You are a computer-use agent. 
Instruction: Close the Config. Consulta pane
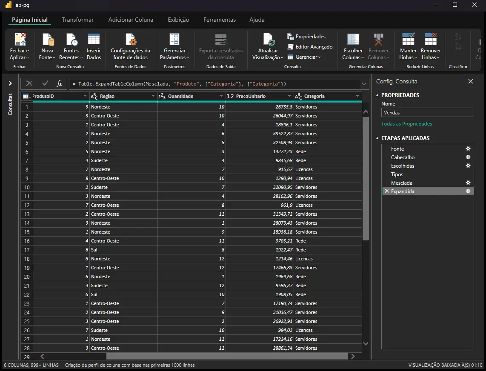click(471, 81)
